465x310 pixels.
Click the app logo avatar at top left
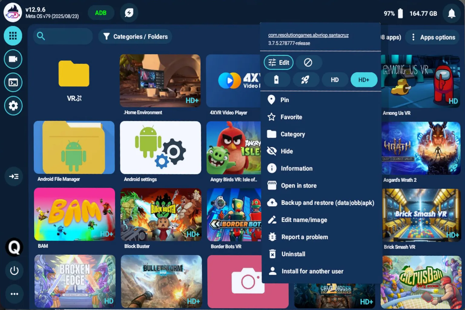[x=13, y=13]
